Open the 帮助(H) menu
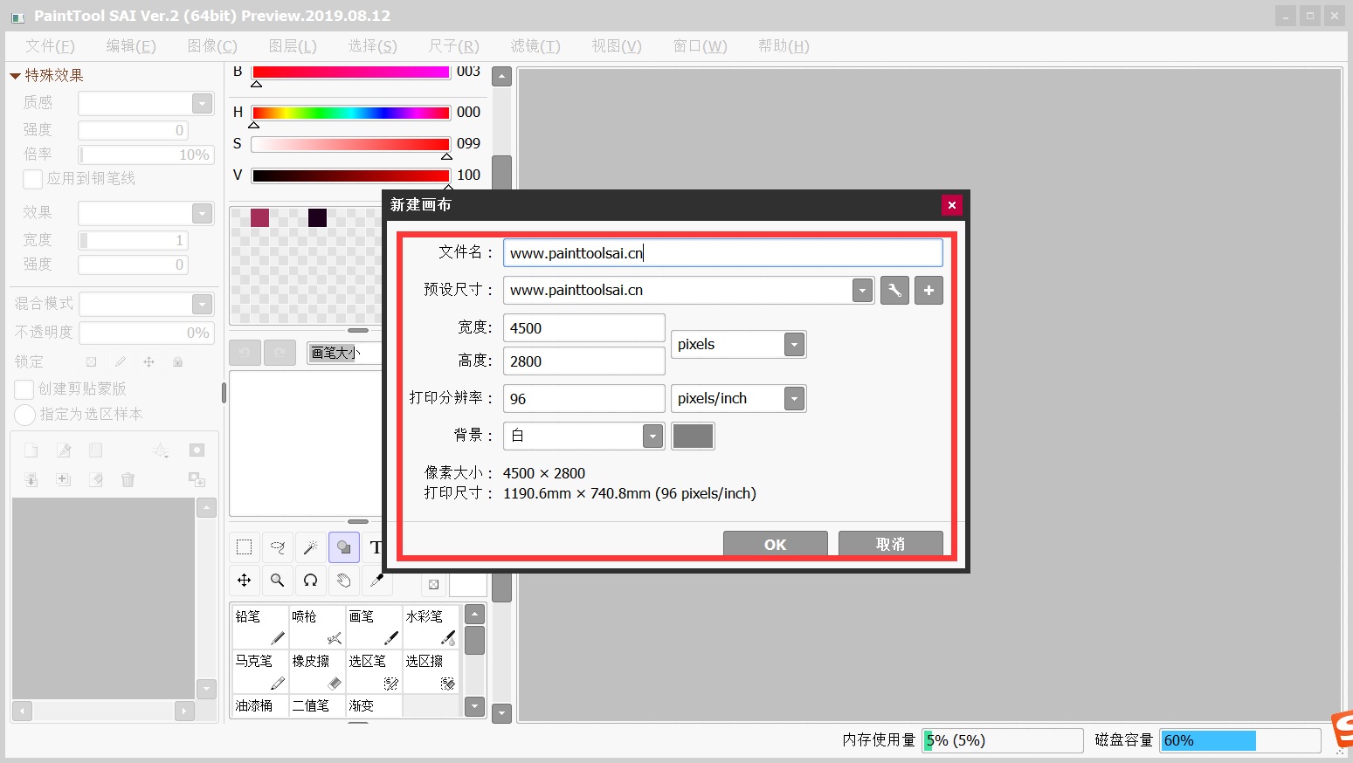 point(783,46)
